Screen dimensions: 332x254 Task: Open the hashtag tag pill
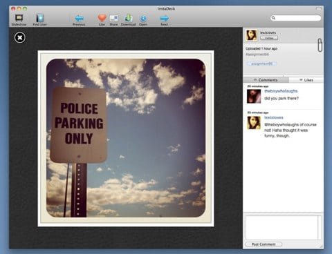pos(261,63)
